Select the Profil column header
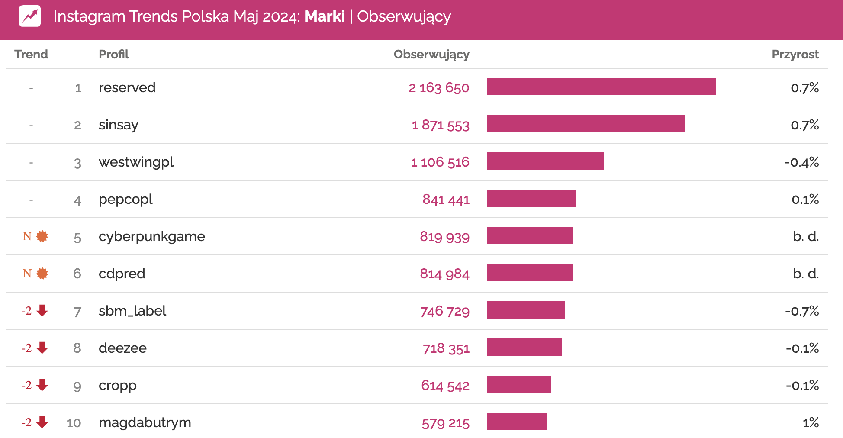 [x=114, y=55]
